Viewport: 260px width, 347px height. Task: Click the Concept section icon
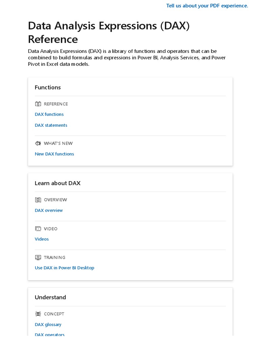pyautogui.click(x=38, y=314)
